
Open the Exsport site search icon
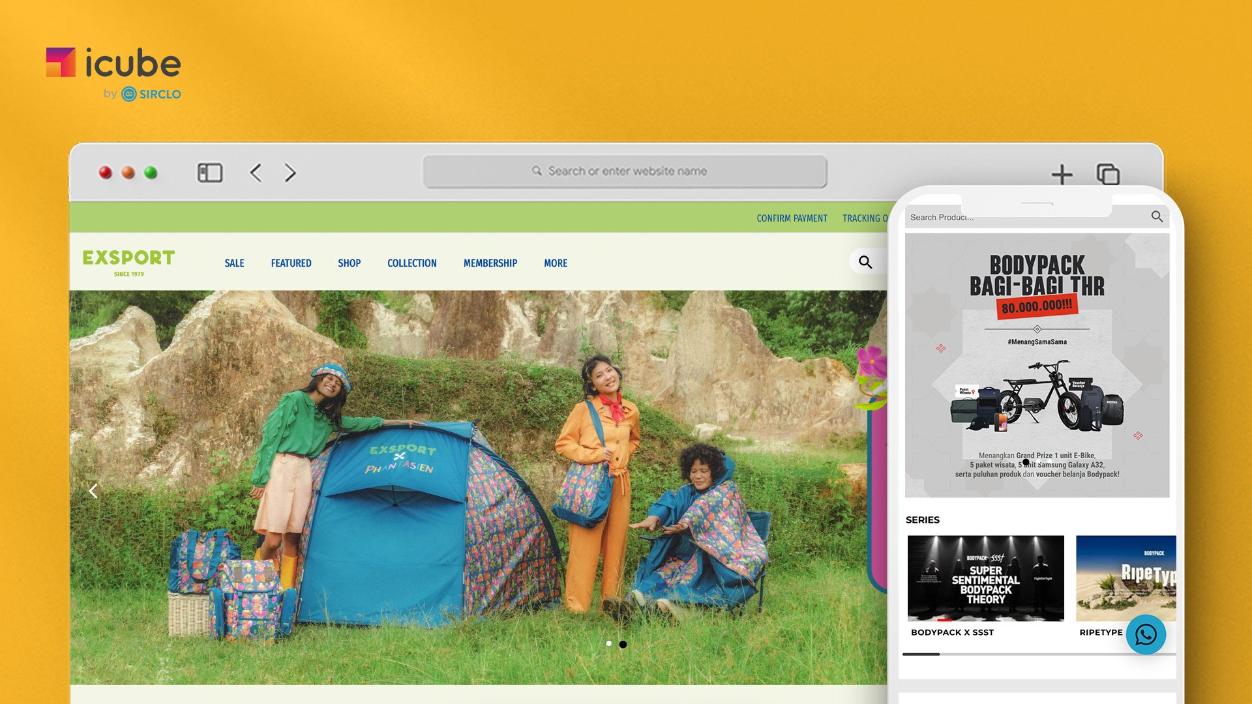pyautogui.click(x=865, y=262)
